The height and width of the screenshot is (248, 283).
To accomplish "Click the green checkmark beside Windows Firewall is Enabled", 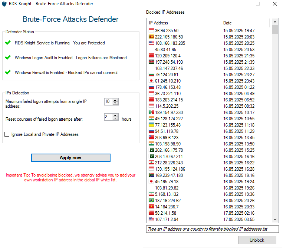I will [x=8, y=72].
